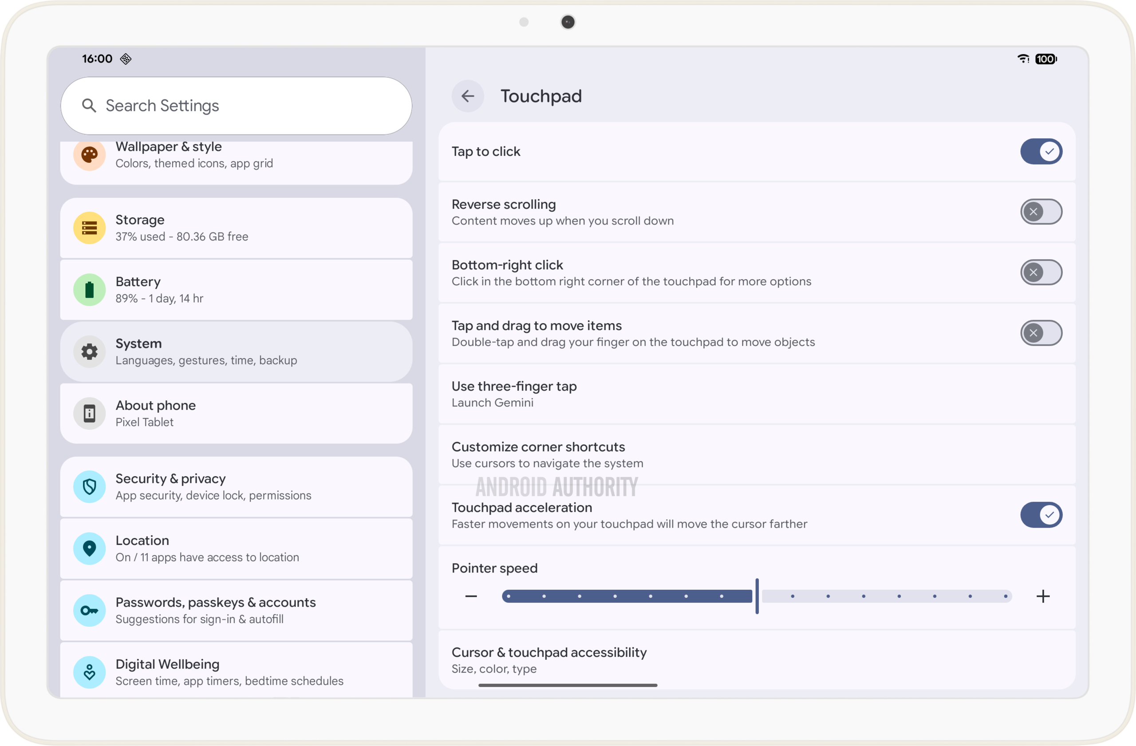Click the System gear icon

pyautogui.click(x=89, y=352)
